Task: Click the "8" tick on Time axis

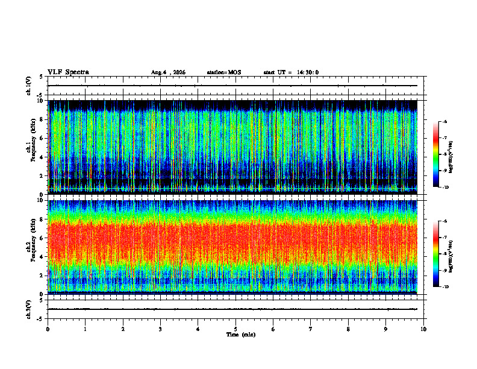Action: pos(348,329)
